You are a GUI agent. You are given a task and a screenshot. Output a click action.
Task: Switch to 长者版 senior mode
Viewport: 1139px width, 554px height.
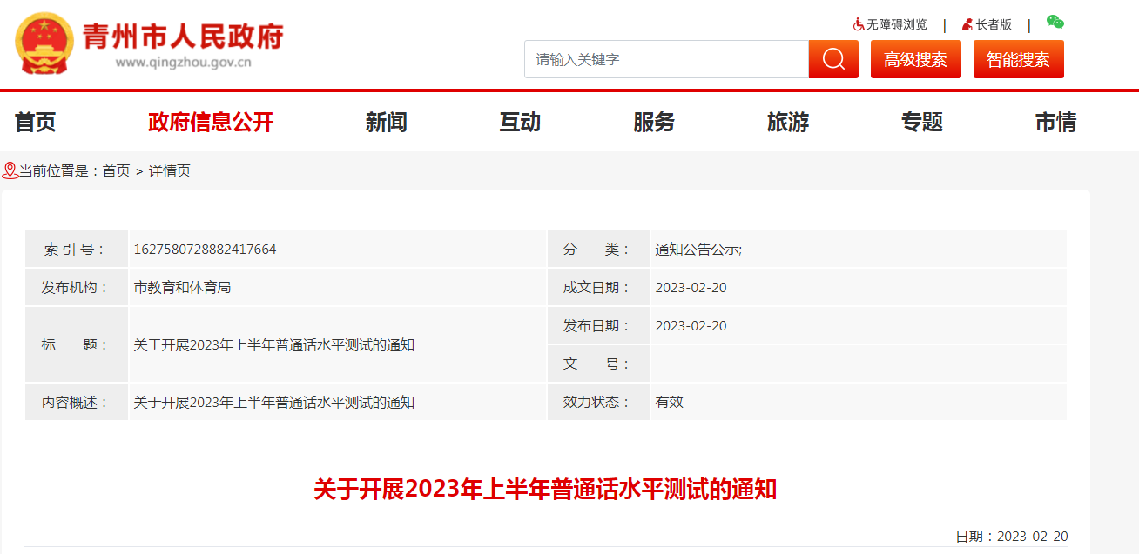pos(994,24)
